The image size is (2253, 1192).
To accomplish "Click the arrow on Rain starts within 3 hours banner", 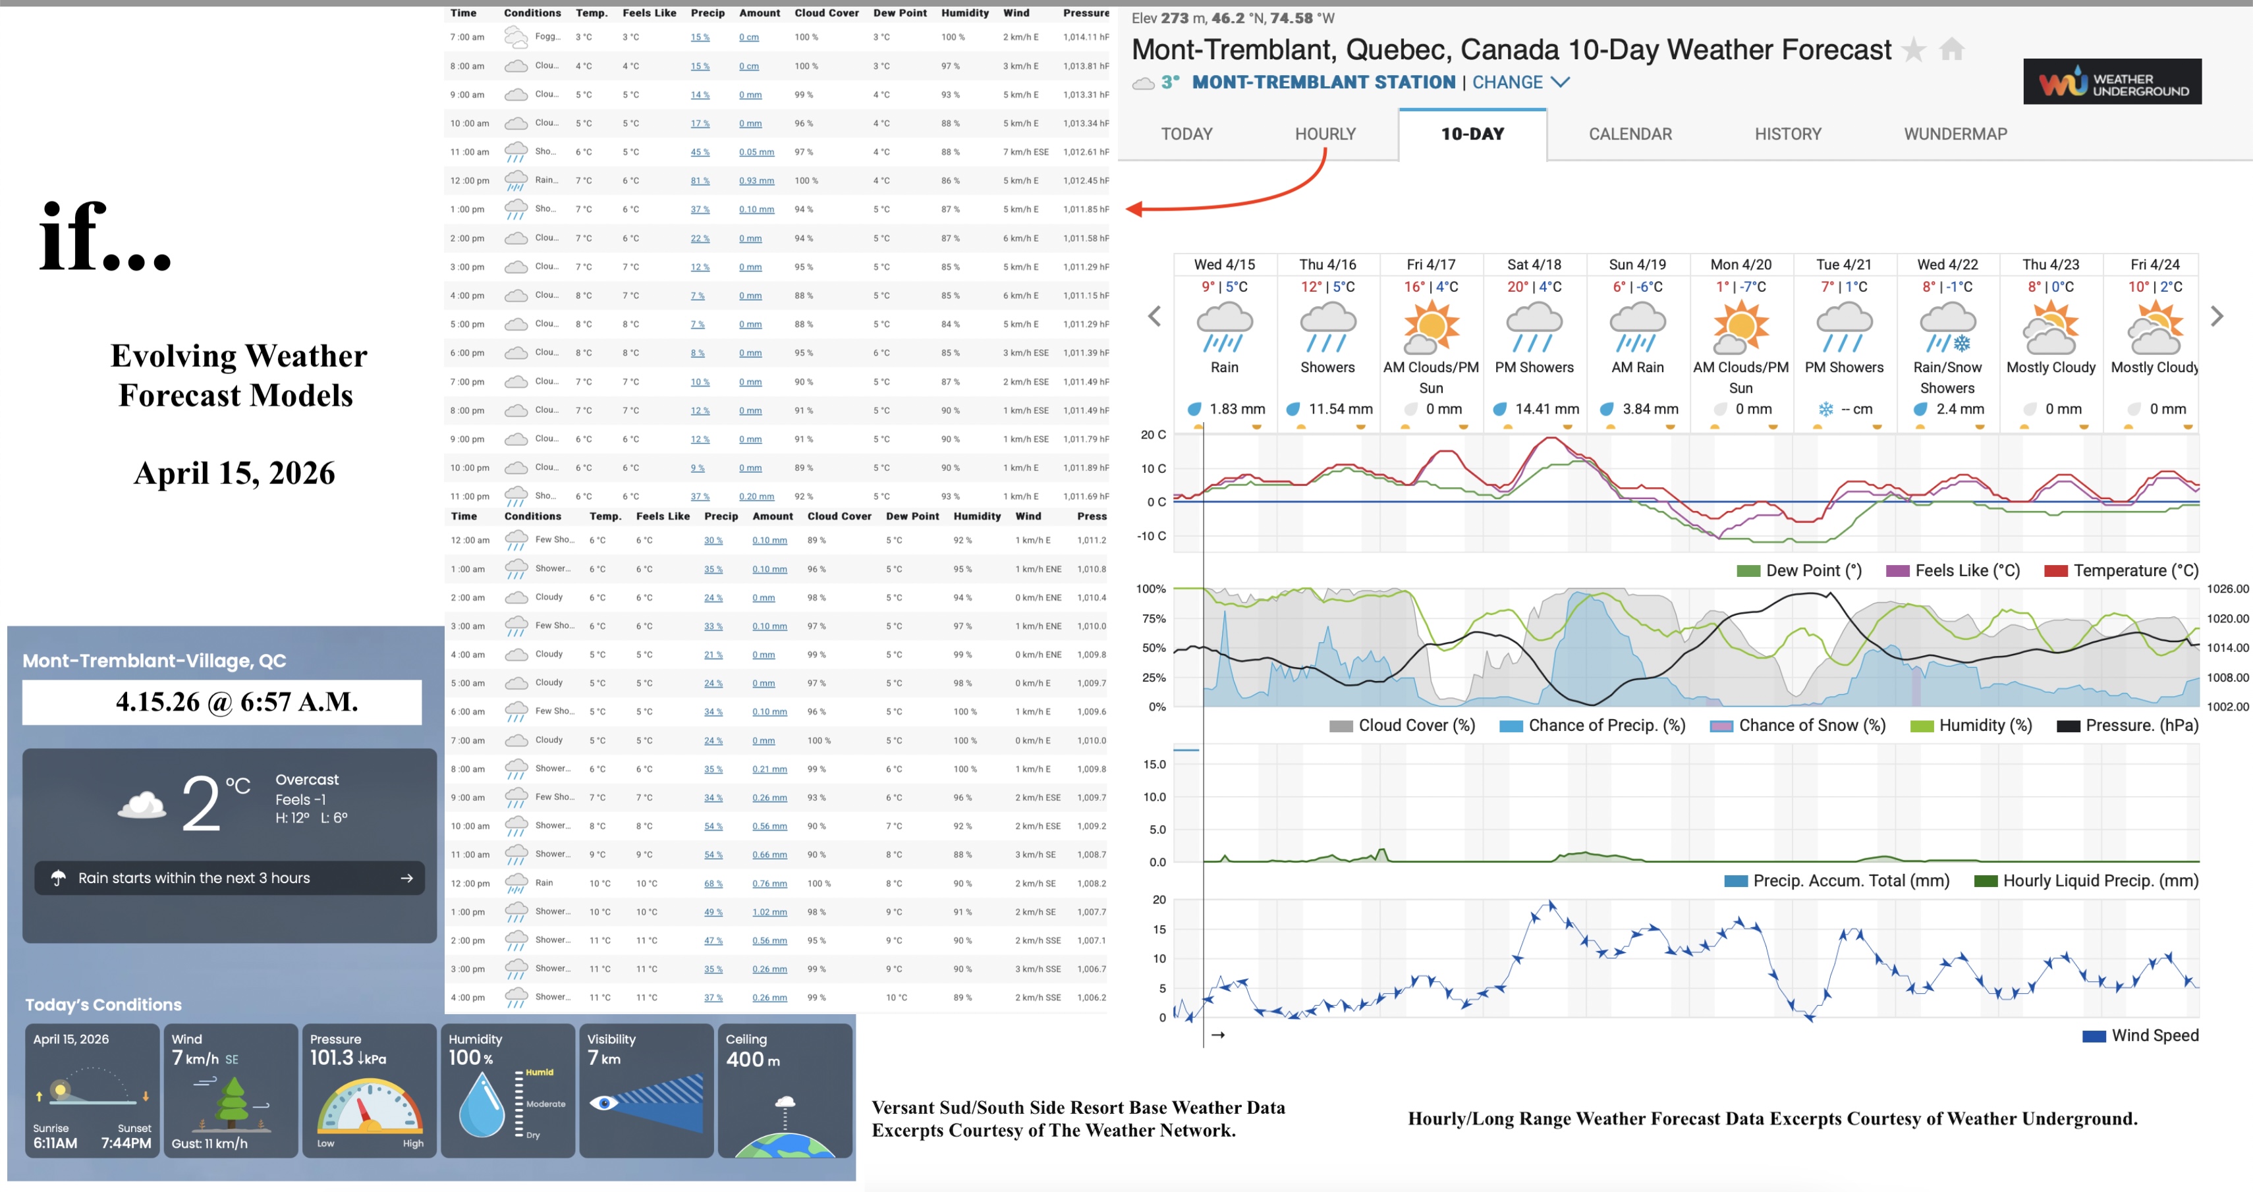I will coord(408,878).
